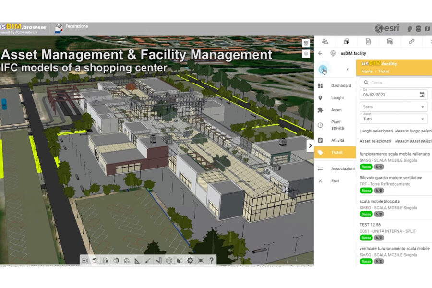This screenshot has width=432, height=288.
Task: Click Home in the breadcrumb
Action: 367,72
